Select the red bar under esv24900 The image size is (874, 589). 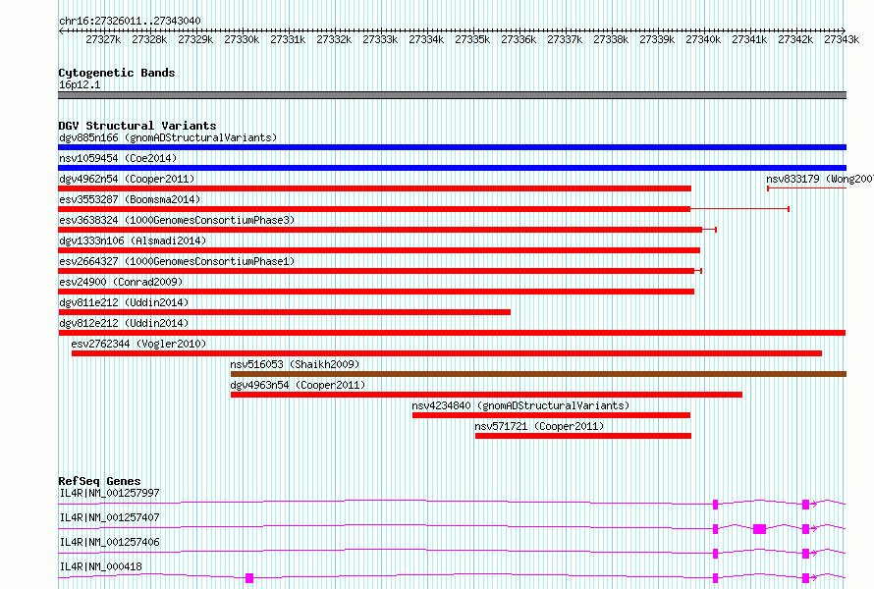[376, 292]
